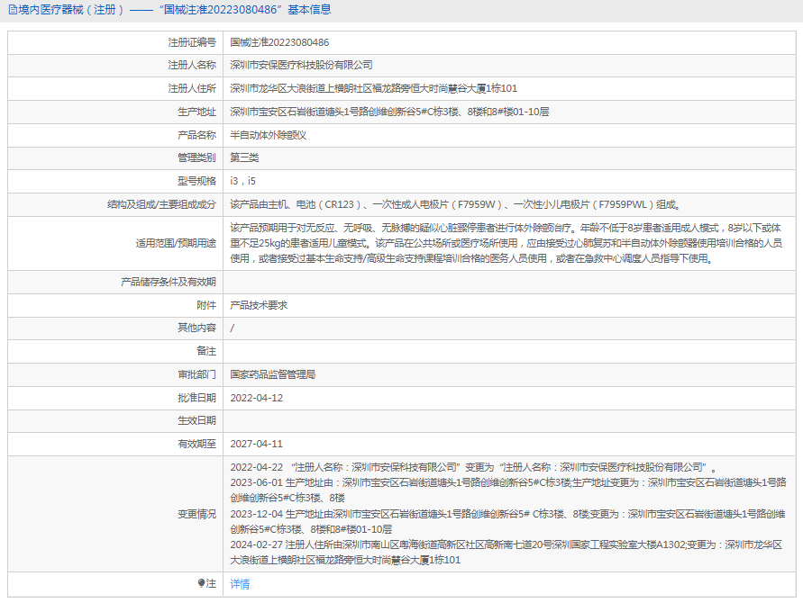The height and width of the screenshot is (603, 803).
Task: Click the 注册人住所 address value
Action: coord(373,88)
